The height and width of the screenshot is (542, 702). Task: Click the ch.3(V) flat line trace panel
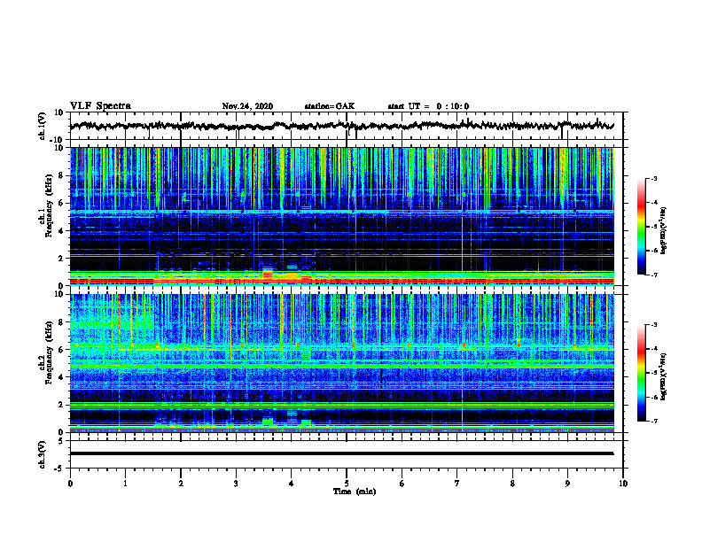click(x=346, y=454)
